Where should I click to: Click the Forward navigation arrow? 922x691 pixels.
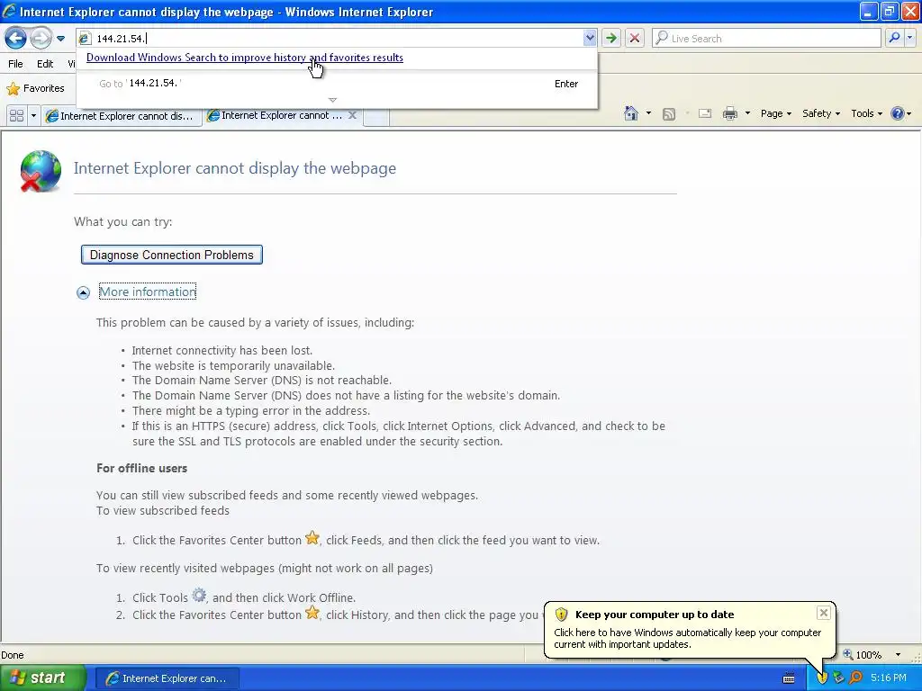coord(41,39)
